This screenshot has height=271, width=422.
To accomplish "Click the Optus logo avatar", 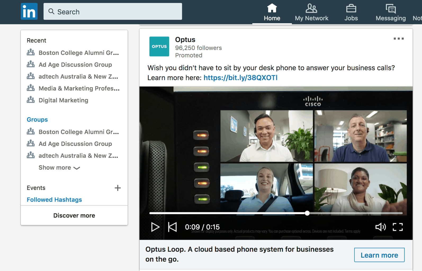I will [x=159, y=46].
